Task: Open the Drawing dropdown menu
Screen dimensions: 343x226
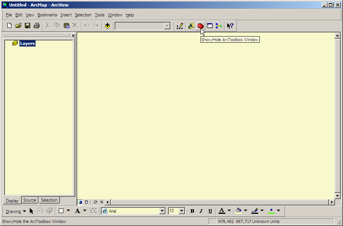Action: click(16, 212)
